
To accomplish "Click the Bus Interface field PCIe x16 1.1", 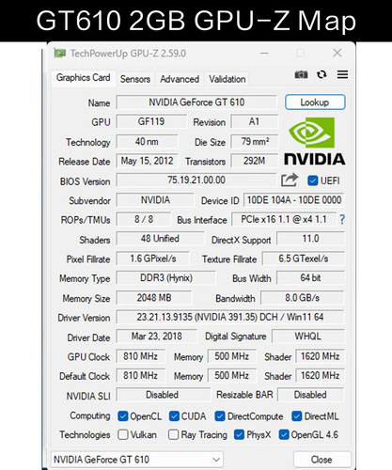I will point(284,219).
